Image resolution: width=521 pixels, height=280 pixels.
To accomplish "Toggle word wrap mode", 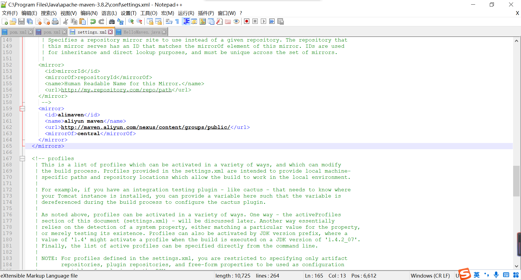I will click(x=169, y=21).
